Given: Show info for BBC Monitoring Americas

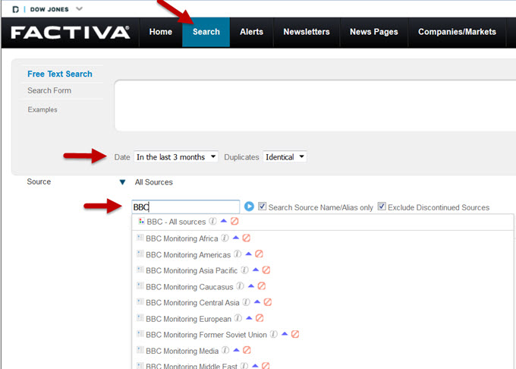Looking at the screenshot, I should 238,254.
